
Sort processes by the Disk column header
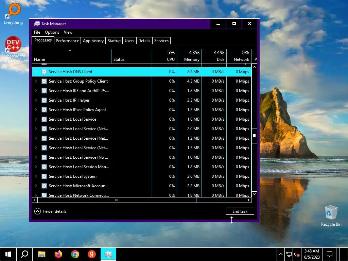click(x=214, y=56)
